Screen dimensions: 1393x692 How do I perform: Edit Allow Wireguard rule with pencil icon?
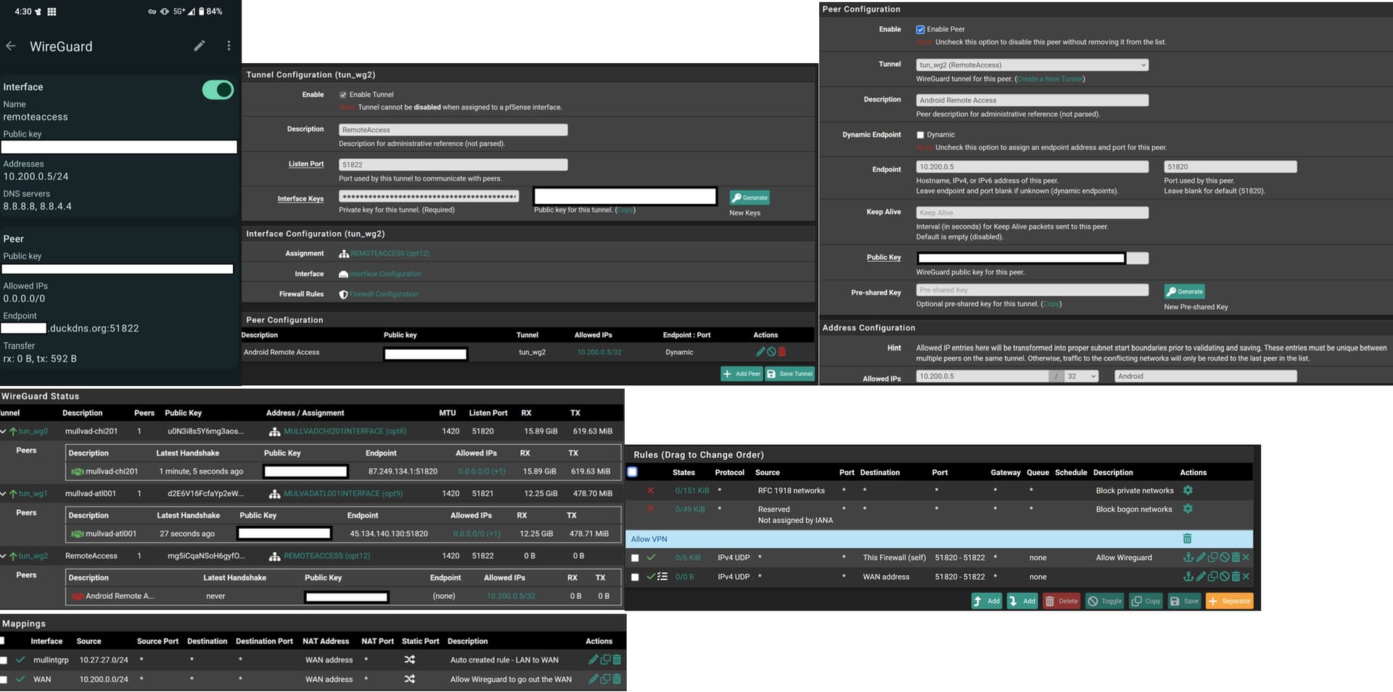pyautogui.click(x=1201, y=557)
